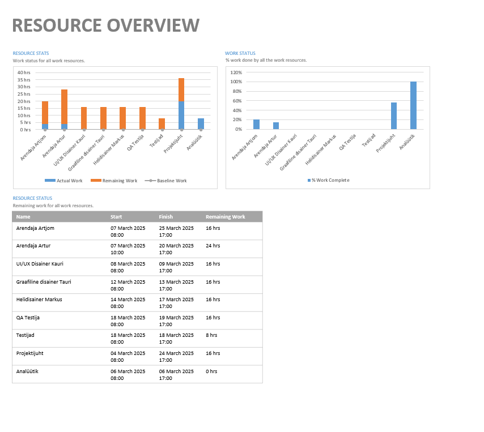
Task: Click the Analüütik bar in Work Status chart
Action: click(413, 105)
